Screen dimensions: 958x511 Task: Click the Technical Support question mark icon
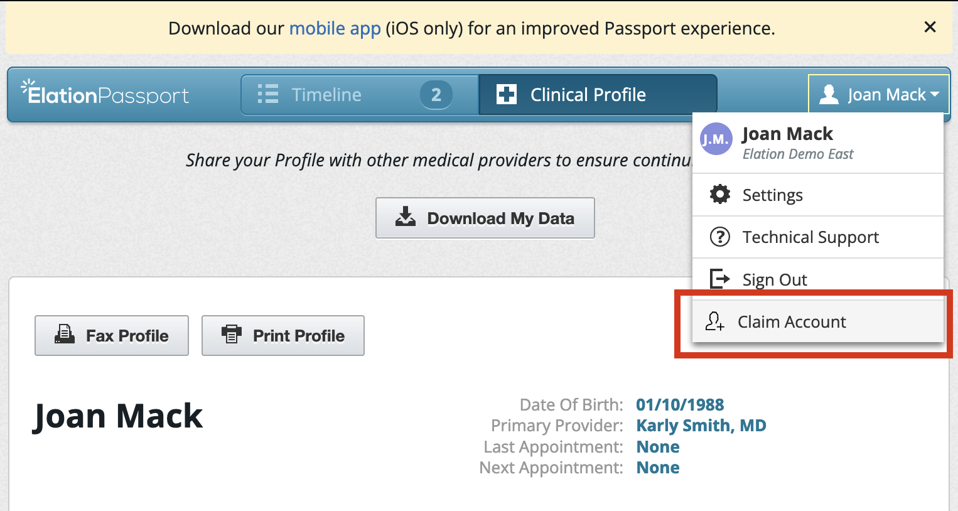point(719,237)
